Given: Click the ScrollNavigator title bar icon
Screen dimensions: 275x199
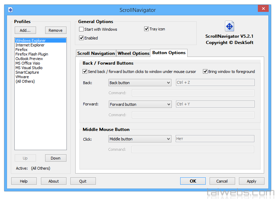Looking at the screenshot, I should (10, 10).
